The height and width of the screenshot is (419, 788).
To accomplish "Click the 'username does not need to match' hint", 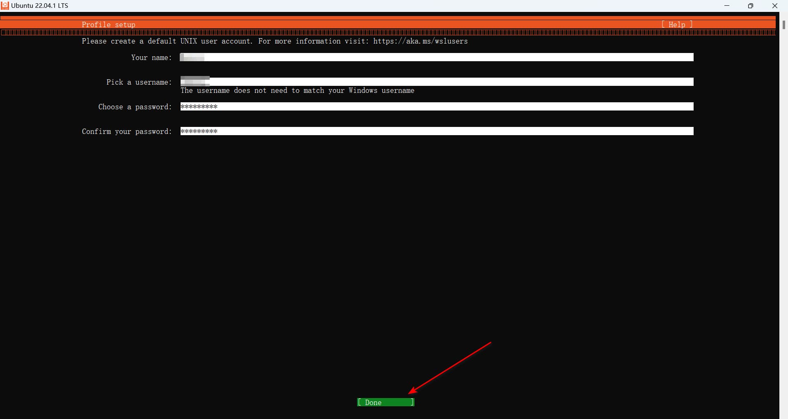I will [297, 90].
